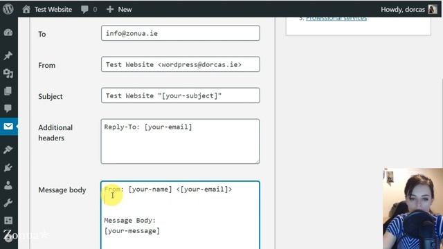This screenshot has height=249, width=443.
Task: Click inside the Message body textarea
Action: pos(180,215)
